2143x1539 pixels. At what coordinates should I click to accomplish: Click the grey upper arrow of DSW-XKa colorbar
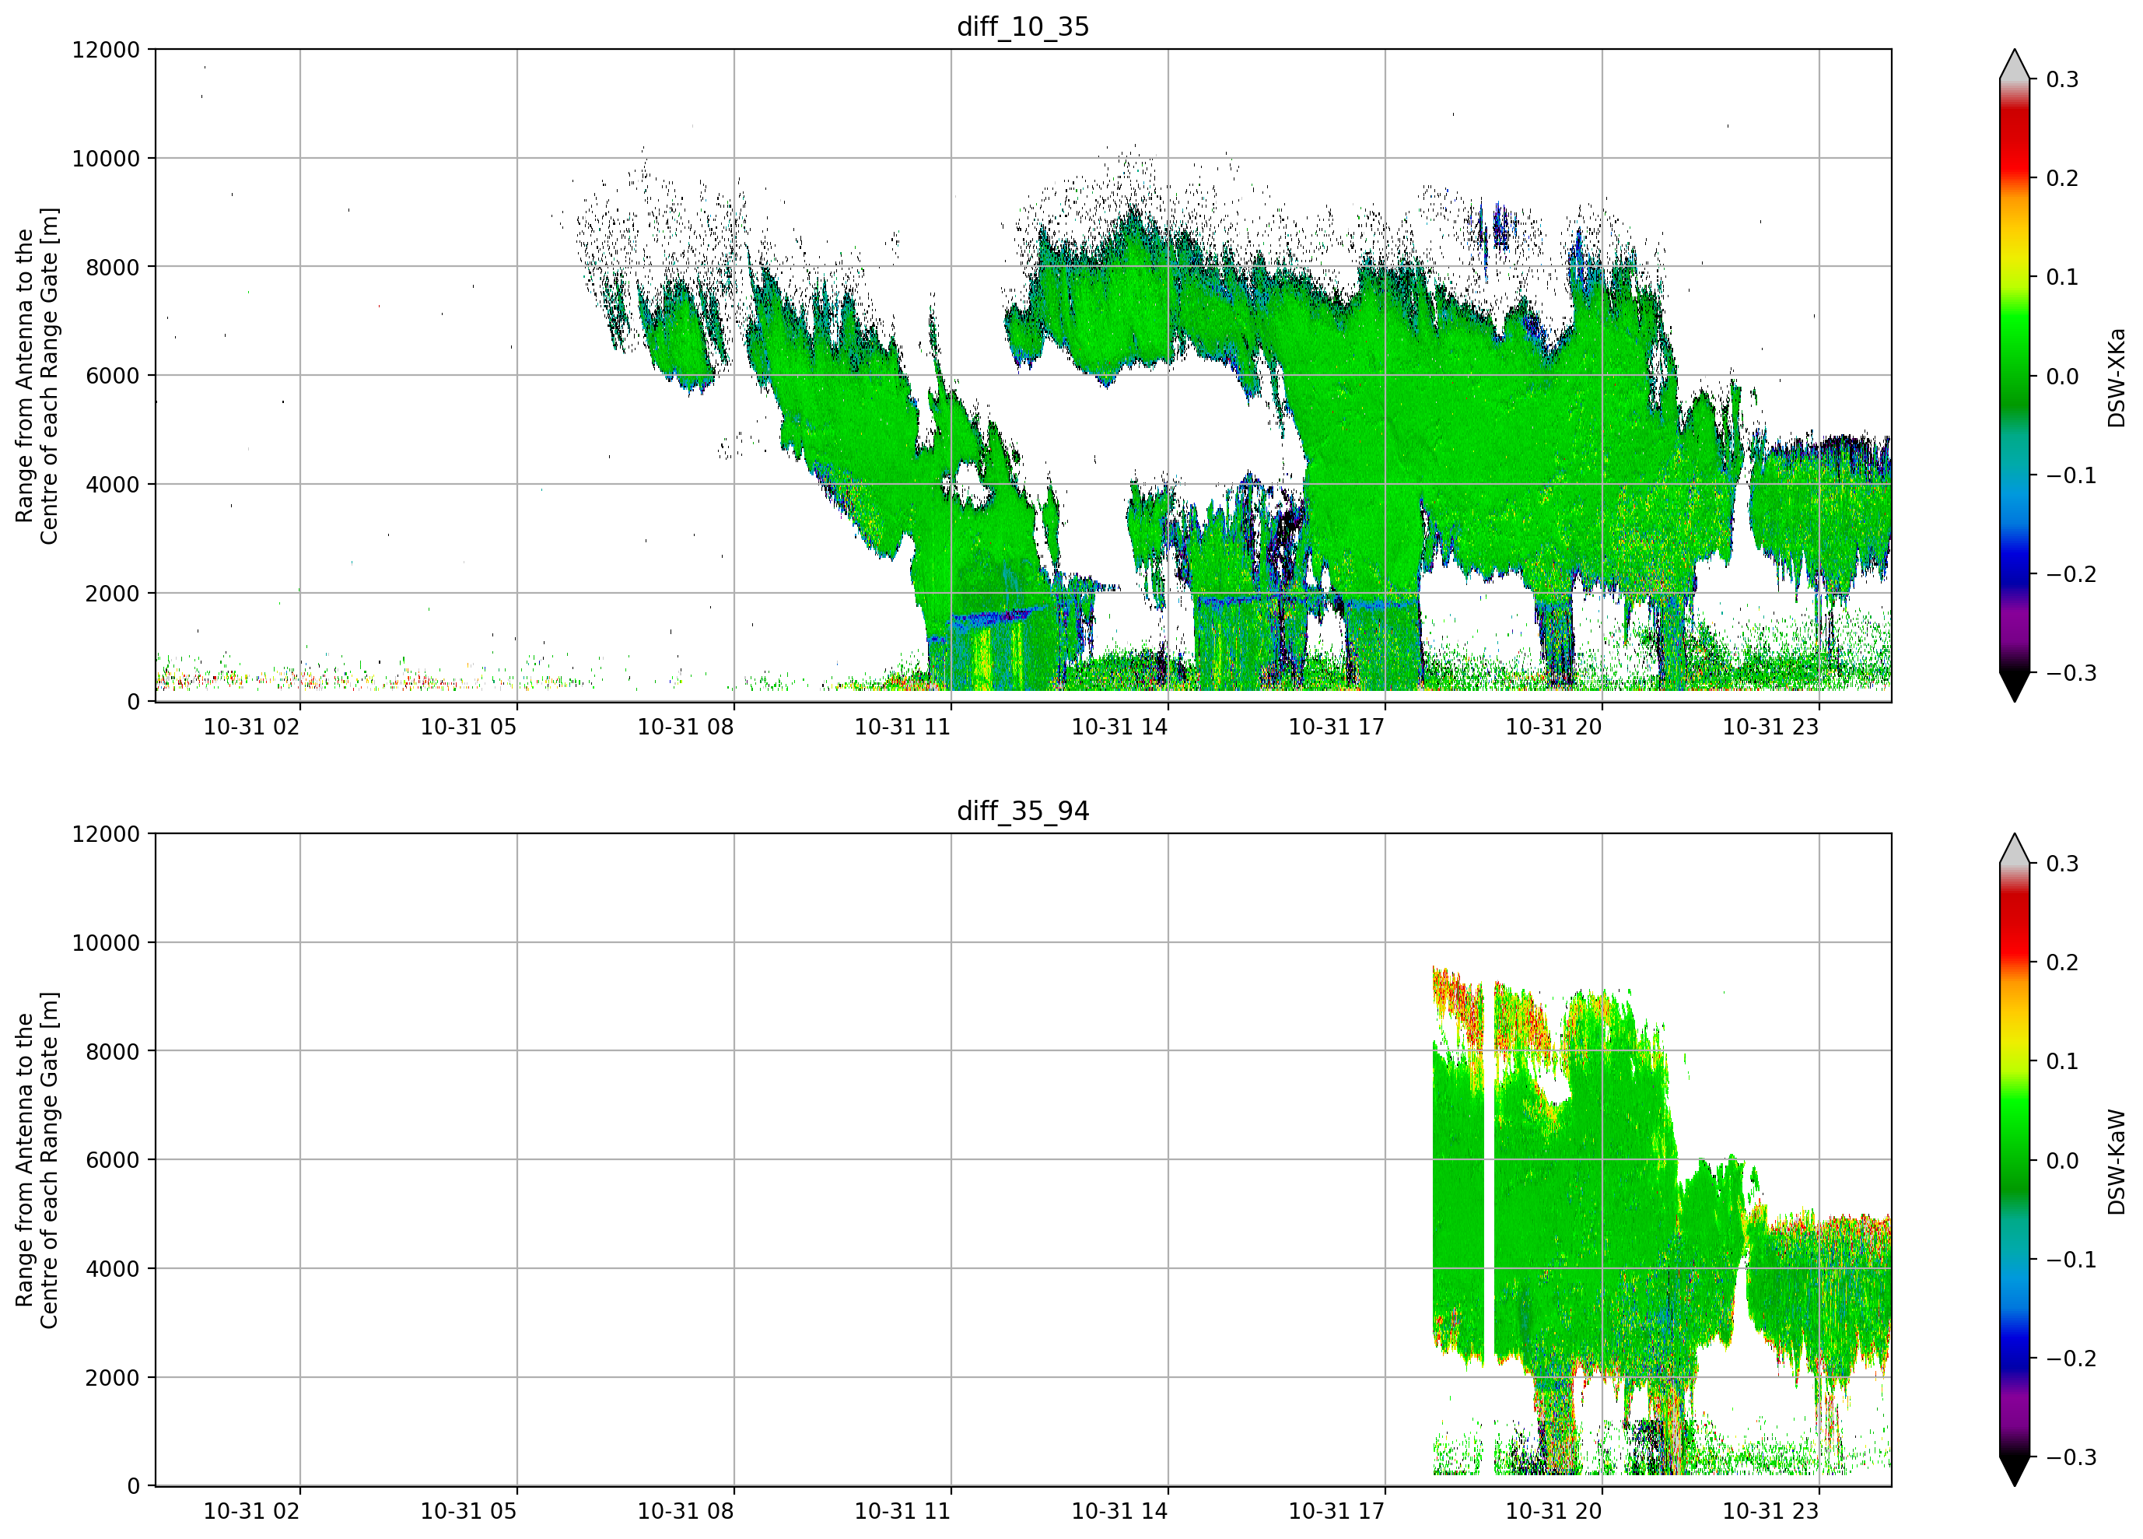tap(2015, 65)
